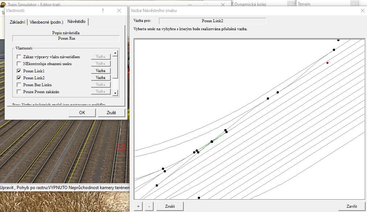Toggle the Pouze Posun zakázán checkbox
The height and width of the screenshot is (212, 367).
(19, 92)
